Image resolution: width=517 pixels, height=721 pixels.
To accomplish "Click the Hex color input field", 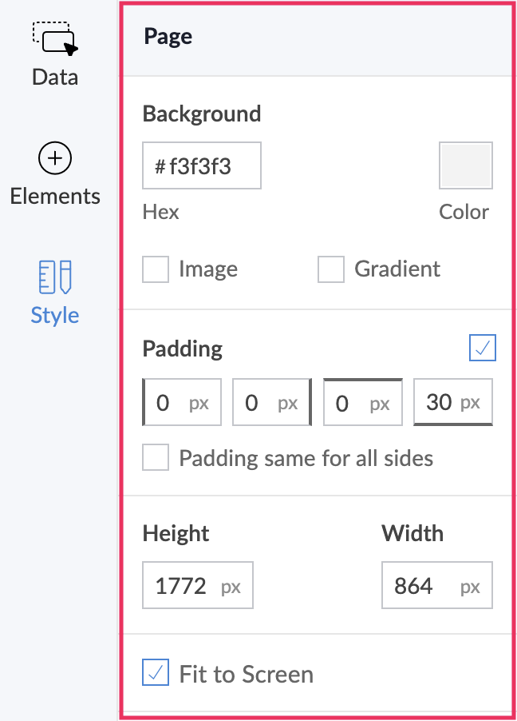I will coord(202,165).
